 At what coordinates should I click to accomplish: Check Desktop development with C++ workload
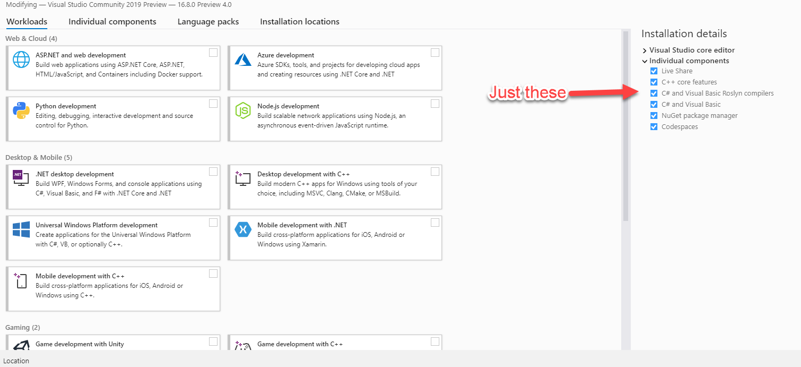pos(435,172)
